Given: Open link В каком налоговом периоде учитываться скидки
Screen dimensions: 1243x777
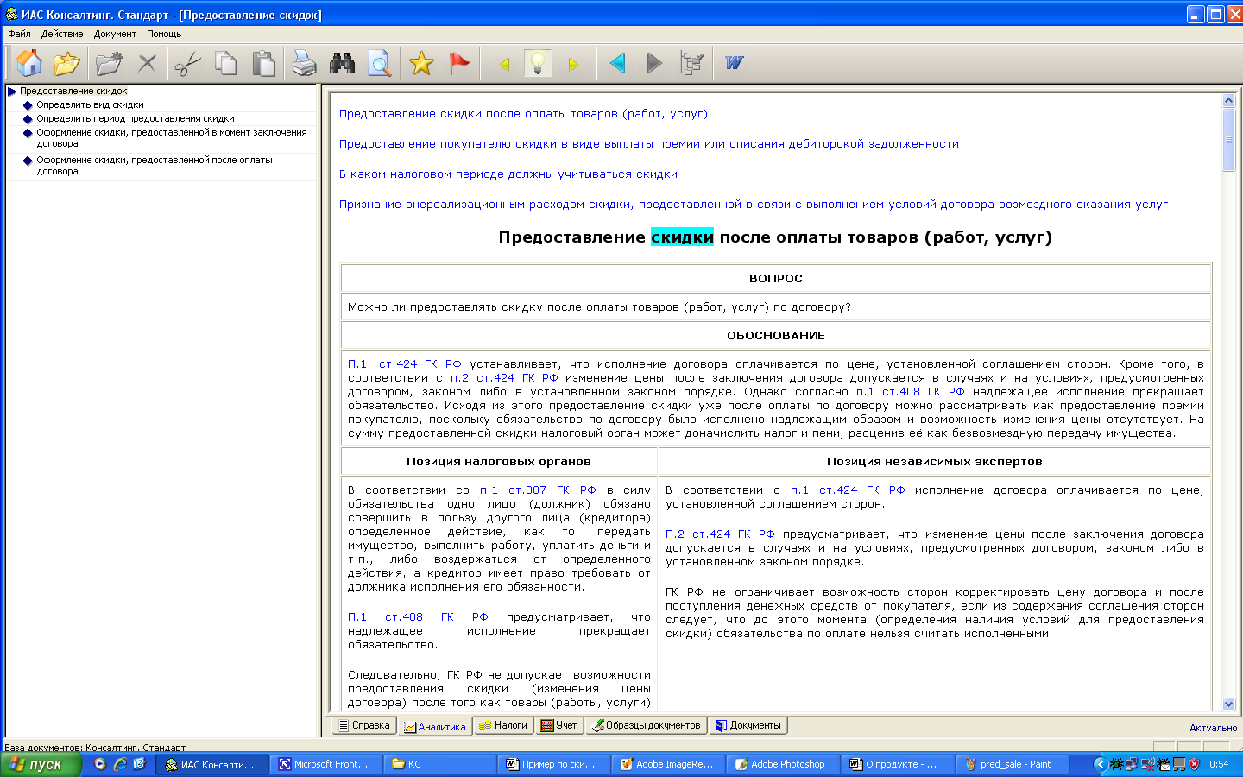Looking at the screenshot, I should pyautogui.click(x=508, y=174).
